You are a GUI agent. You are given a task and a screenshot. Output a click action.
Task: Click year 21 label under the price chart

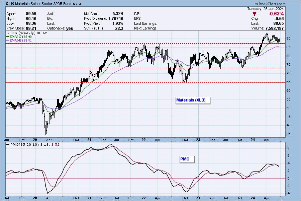coord(89,140)
